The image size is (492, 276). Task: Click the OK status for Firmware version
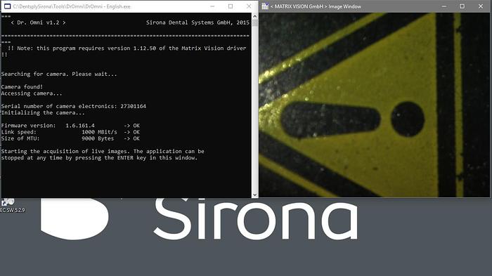pos(136,126)
